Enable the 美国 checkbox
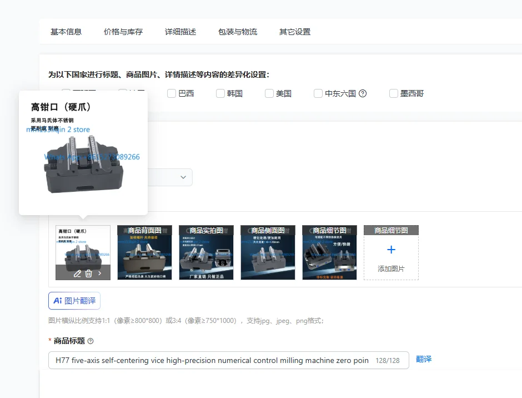This screenshot has height=398, width=522. [x=269, y=93]
